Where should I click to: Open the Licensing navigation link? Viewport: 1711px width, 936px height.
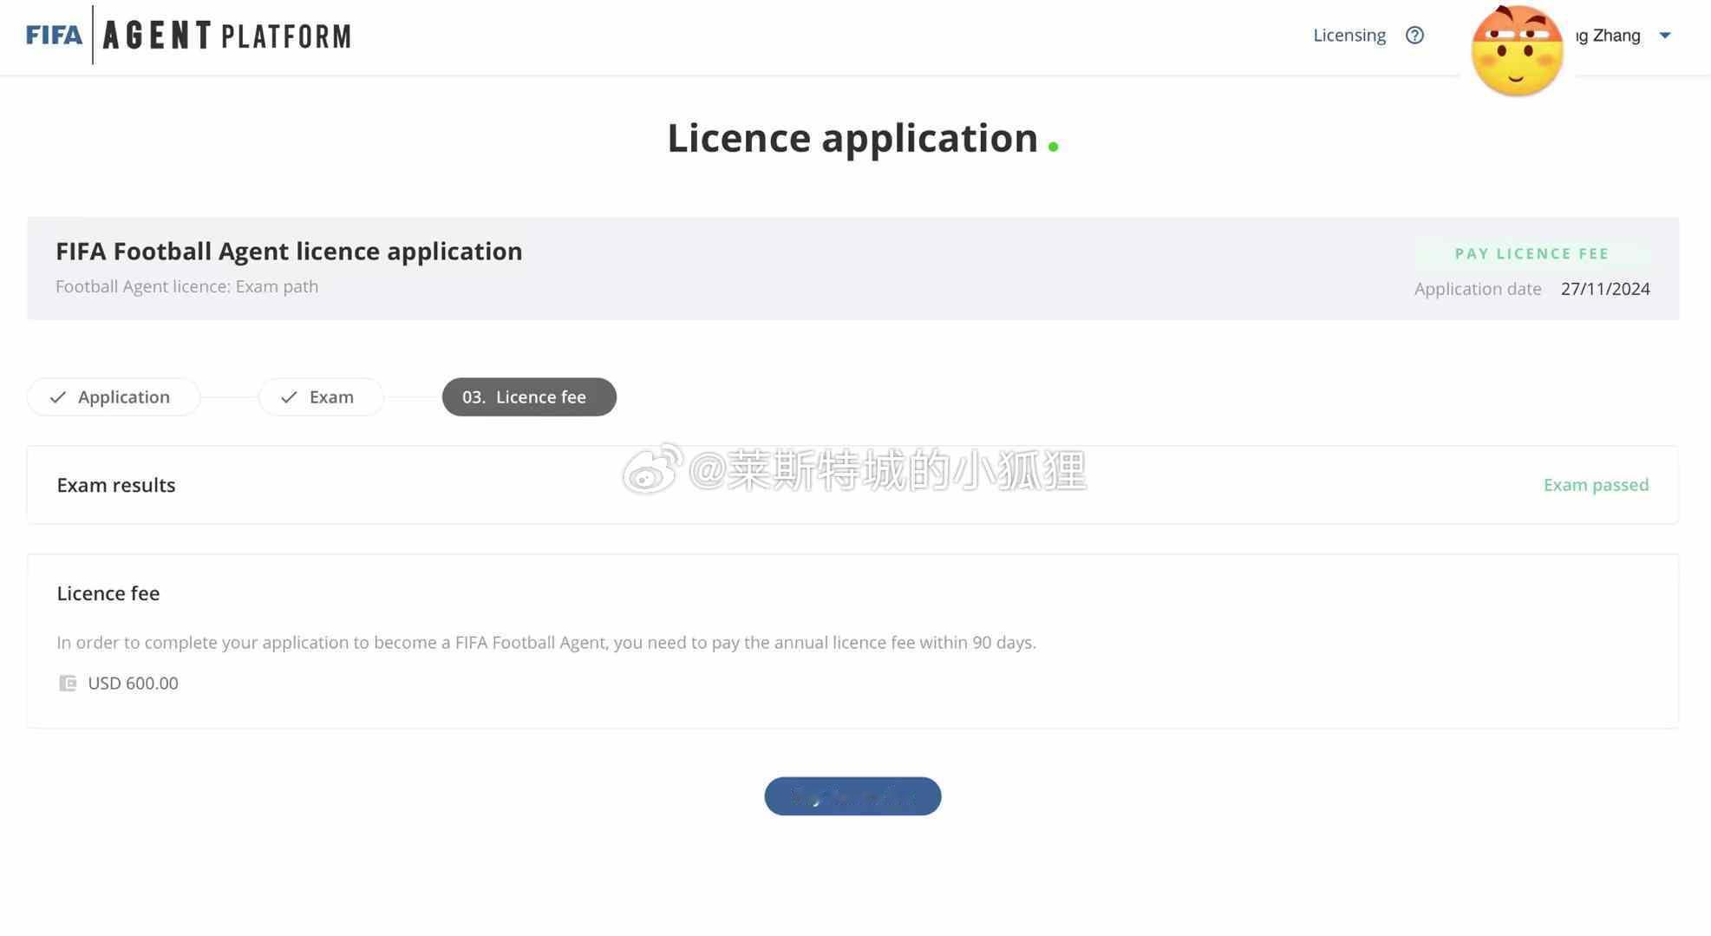click(1349, 36)
